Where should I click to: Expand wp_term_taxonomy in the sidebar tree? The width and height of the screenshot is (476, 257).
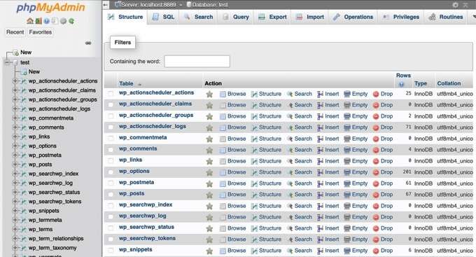[x=15, y=248]
